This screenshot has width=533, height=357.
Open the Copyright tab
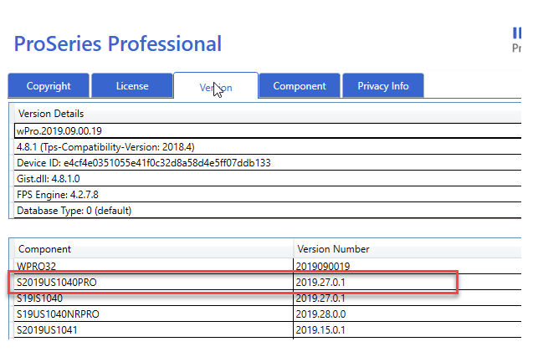(x=49, y=85)
